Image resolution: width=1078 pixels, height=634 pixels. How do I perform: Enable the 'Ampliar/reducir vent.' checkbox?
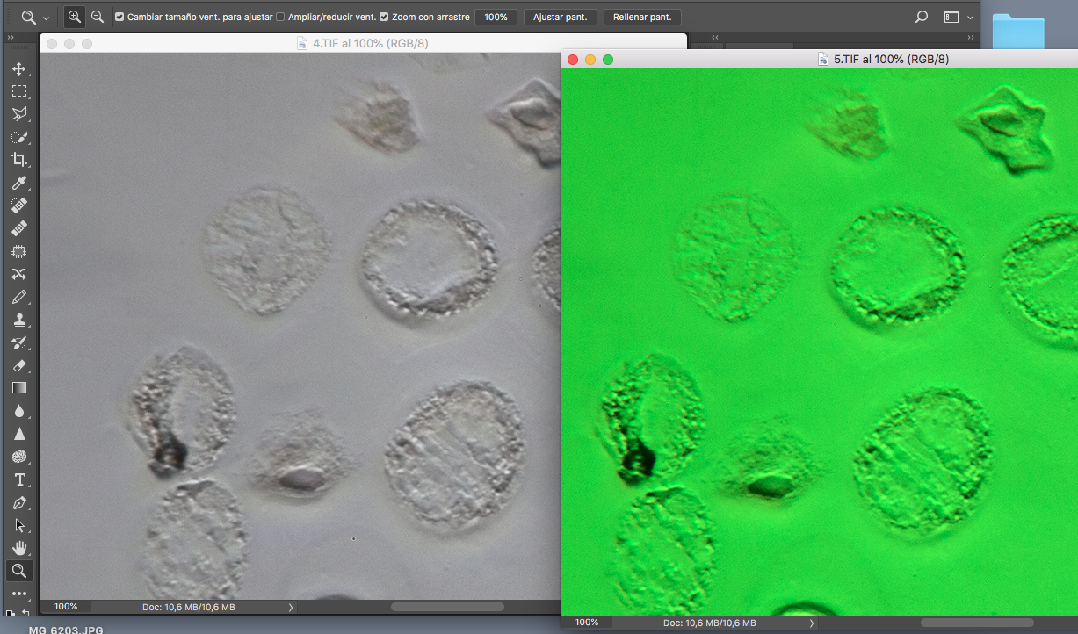coord(280,17)
